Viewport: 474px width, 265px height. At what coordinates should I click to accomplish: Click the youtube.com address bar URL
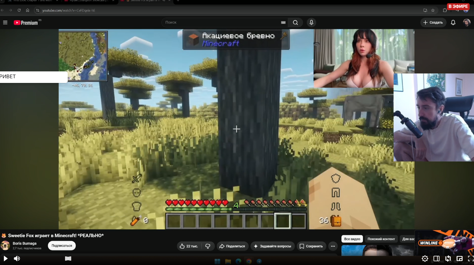point(69,10)
